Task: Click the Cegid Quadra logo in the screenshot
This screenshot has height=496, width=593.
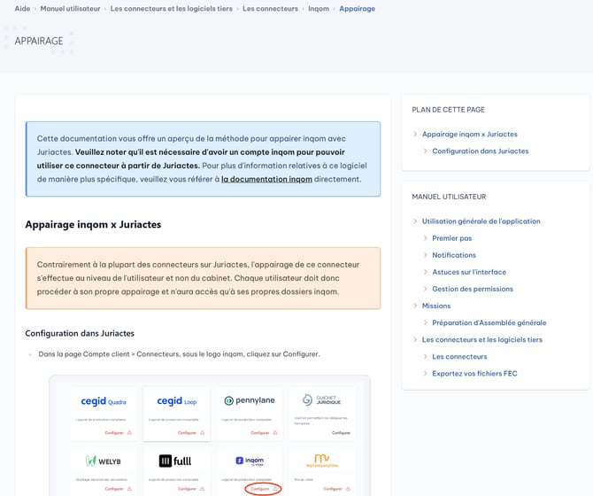Action: click(104, 401)
